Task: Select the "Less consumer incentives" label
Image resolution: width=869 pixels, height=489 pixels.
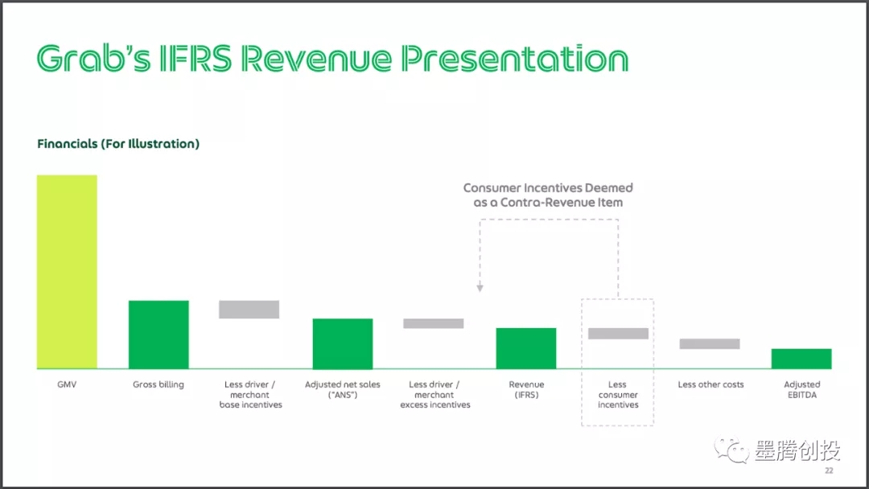Action: [x=618, y=395]
